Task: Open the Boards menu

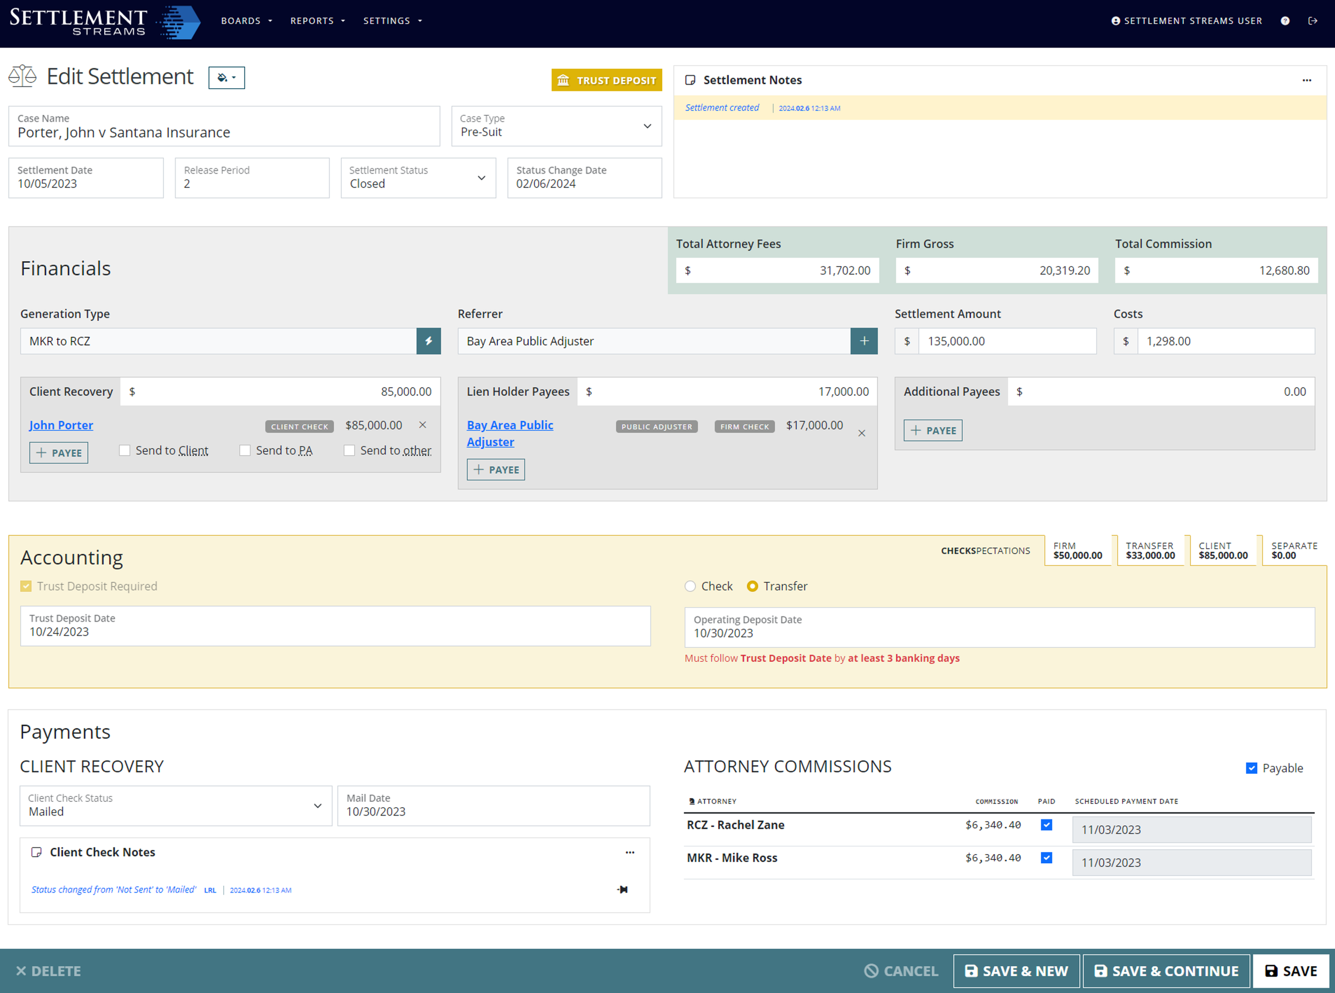Action: click(246, 20)
